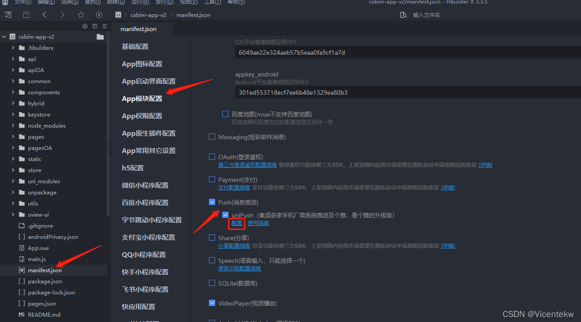581x322 pixels.
Task: Enable the Share(分享) checkbox
Action: point(212,237)
